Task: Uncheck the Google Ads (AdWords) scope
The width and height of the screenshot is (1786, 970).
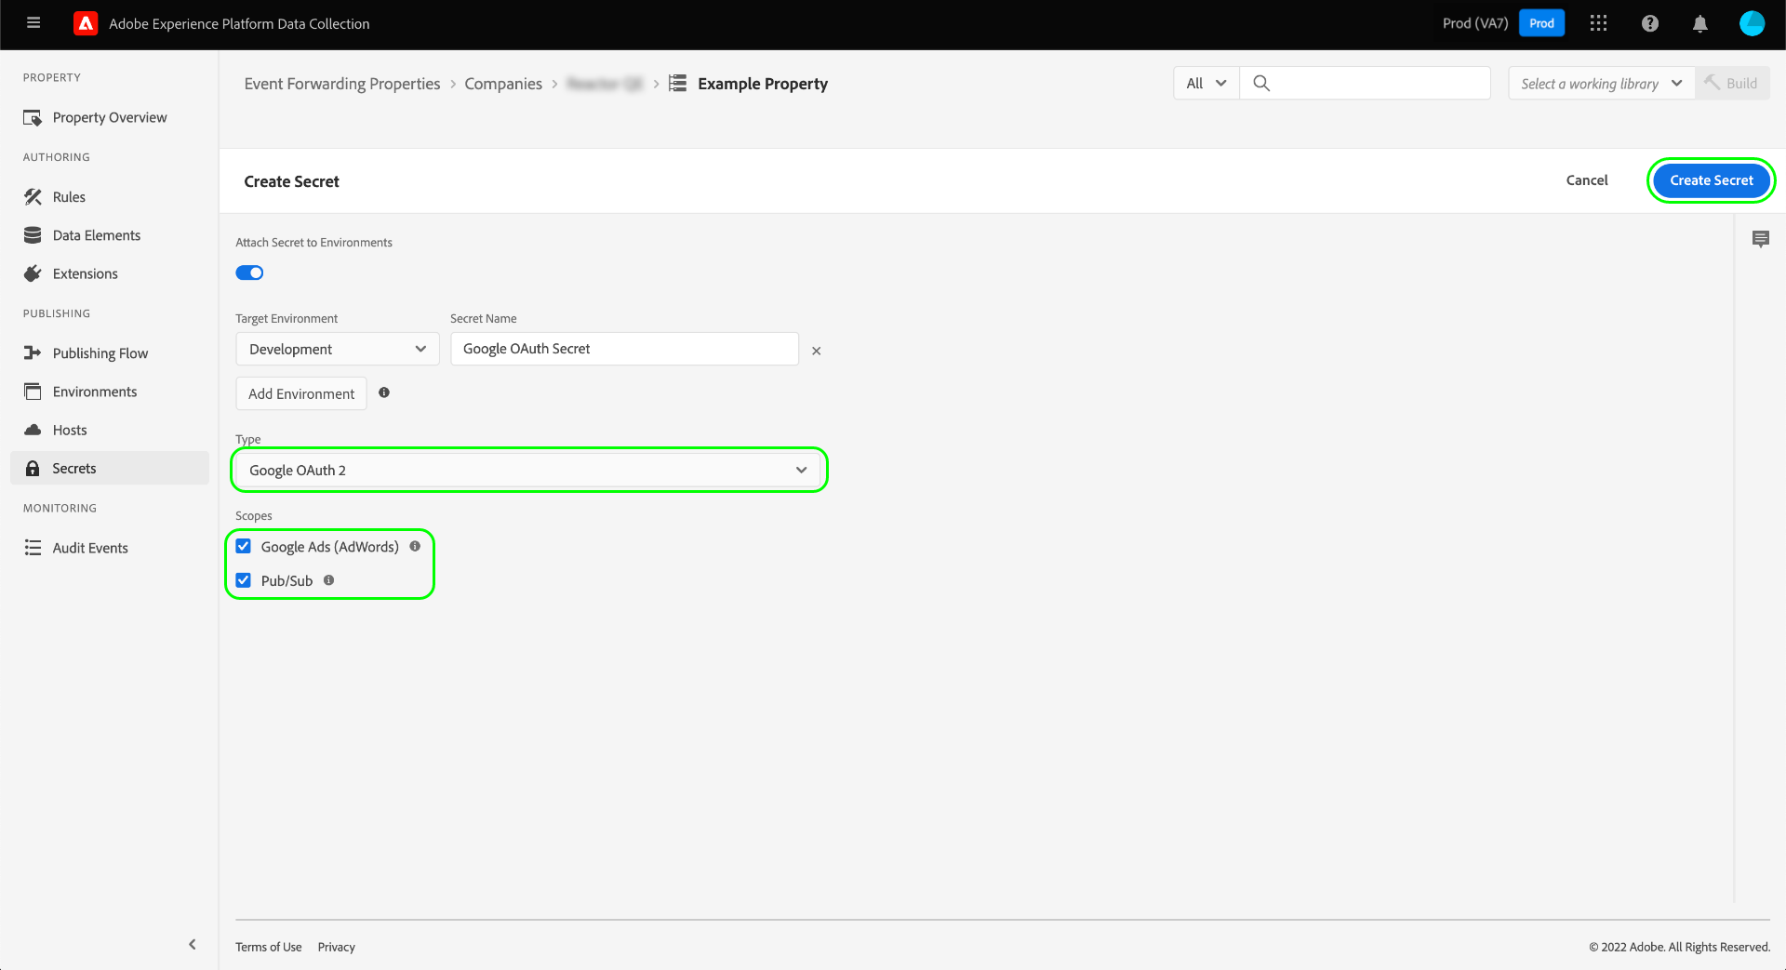Action: coord(244,546)
